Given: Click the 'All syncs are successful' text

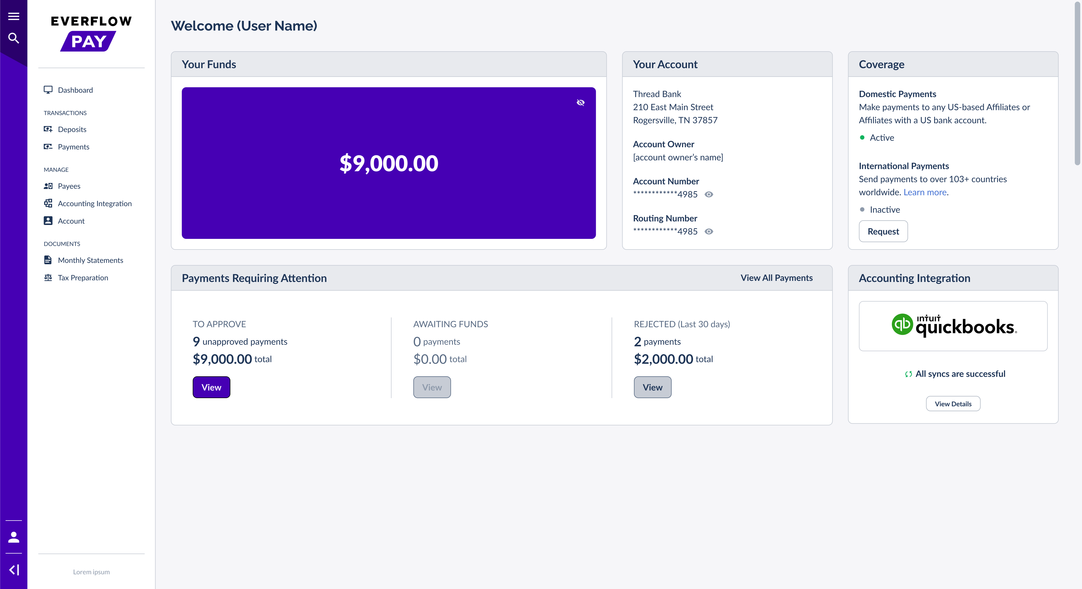Looking at the screenshot, I should coord(960,374).
